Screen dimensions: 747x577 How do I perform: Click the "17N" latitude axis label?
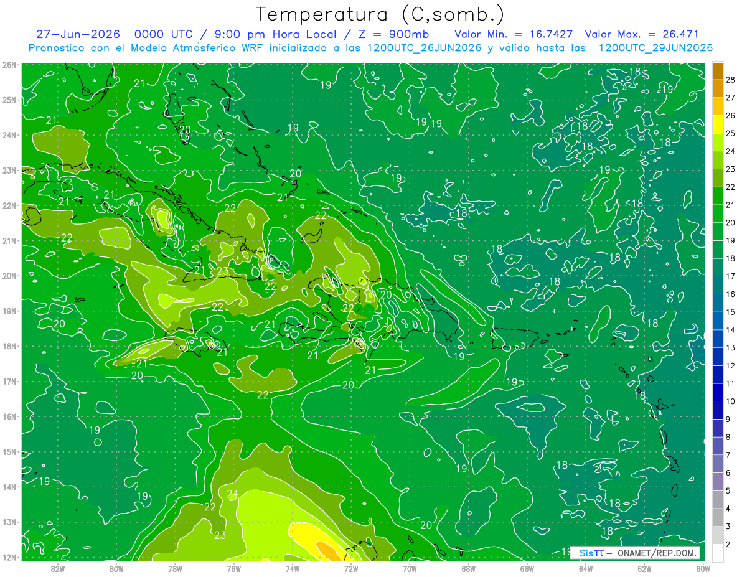(9, 381)
